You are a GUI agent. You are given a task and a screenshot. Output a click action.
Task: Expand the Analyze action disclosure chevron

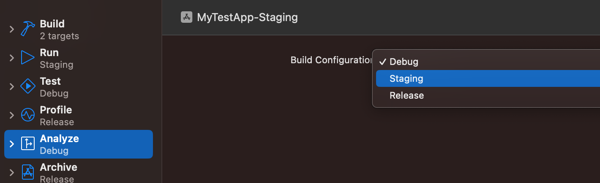tap(12, 144)
